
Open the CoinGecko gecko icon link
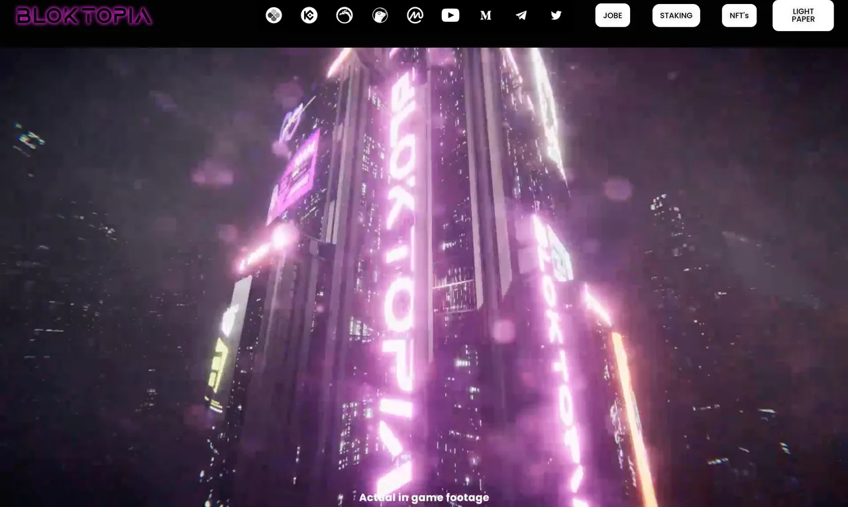(x=380, y=15)
